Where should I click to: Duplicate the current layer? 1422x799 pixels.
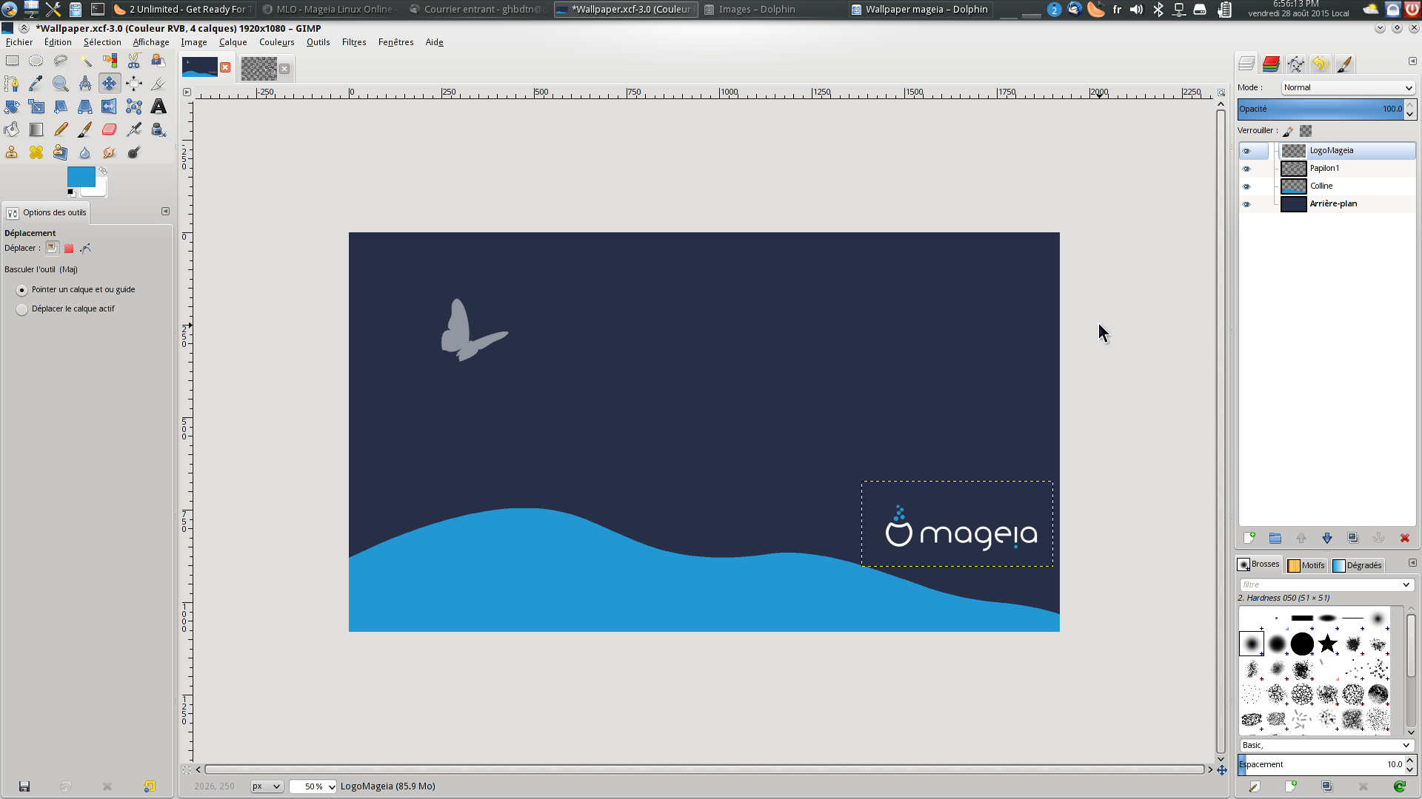click(1353, 539)
